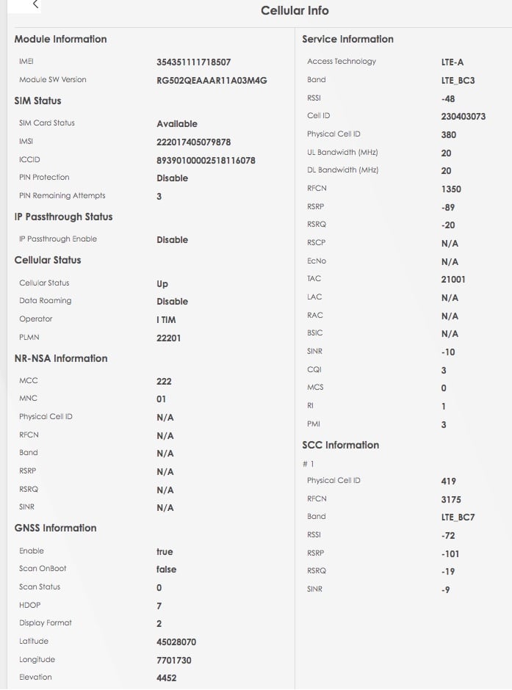Click the SCC Information heading
This screenshot has width=512, height=690.
pos(340,445)
